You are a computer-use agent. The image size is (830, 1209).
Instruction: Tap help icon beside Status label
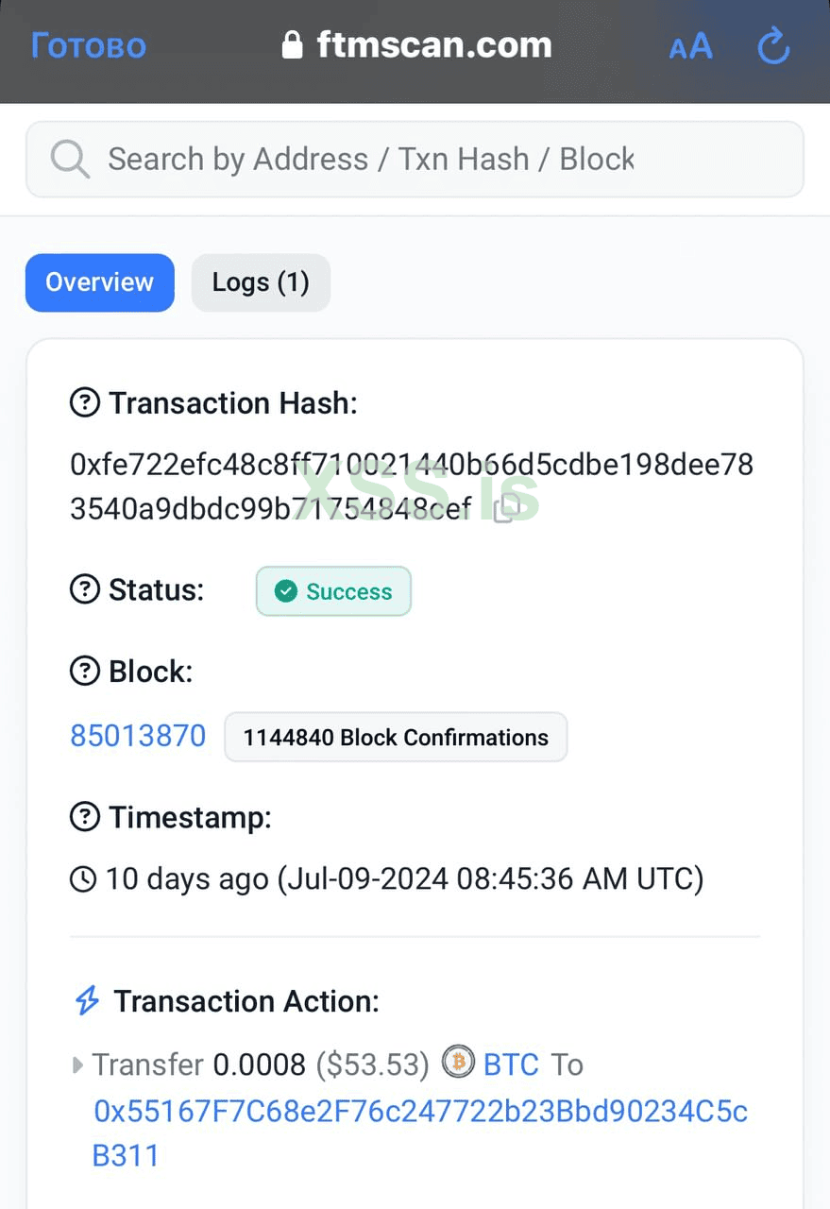click(85, 589)
